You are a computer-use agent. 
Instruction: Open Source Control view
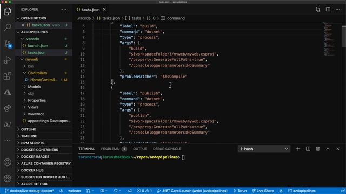pyautogui.click(x=8, y=44)
